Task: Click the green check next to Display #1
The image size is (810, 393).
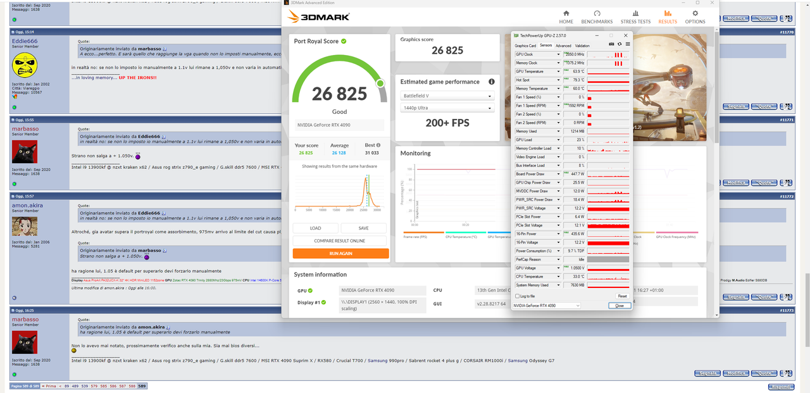Action: coord(323,302)
